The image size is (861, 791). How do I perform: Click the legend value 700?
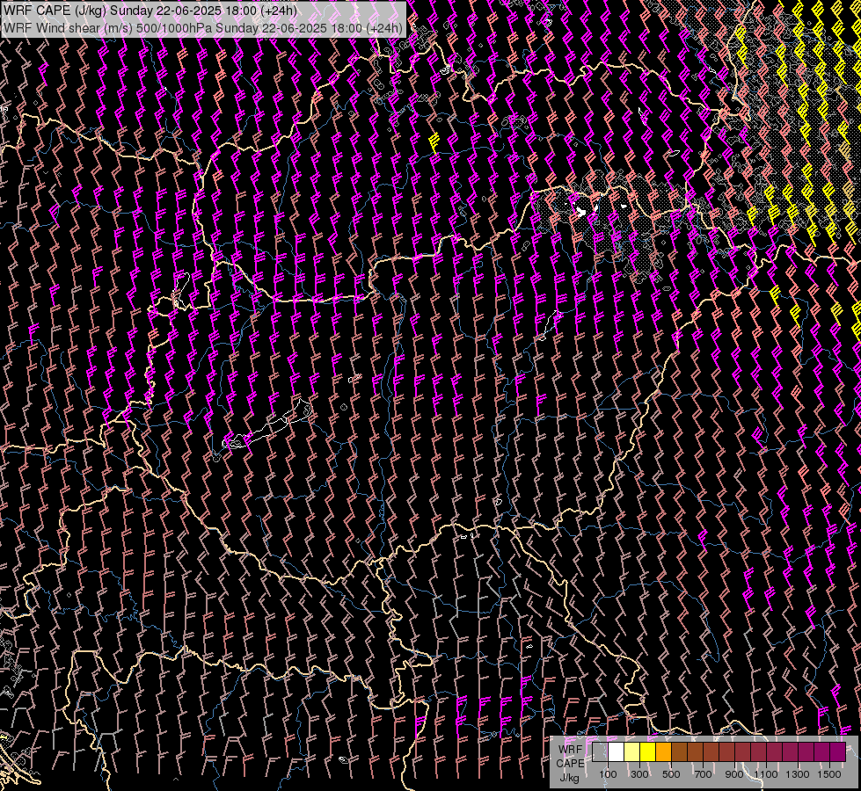pyautogui.click(x=703, y=774)
